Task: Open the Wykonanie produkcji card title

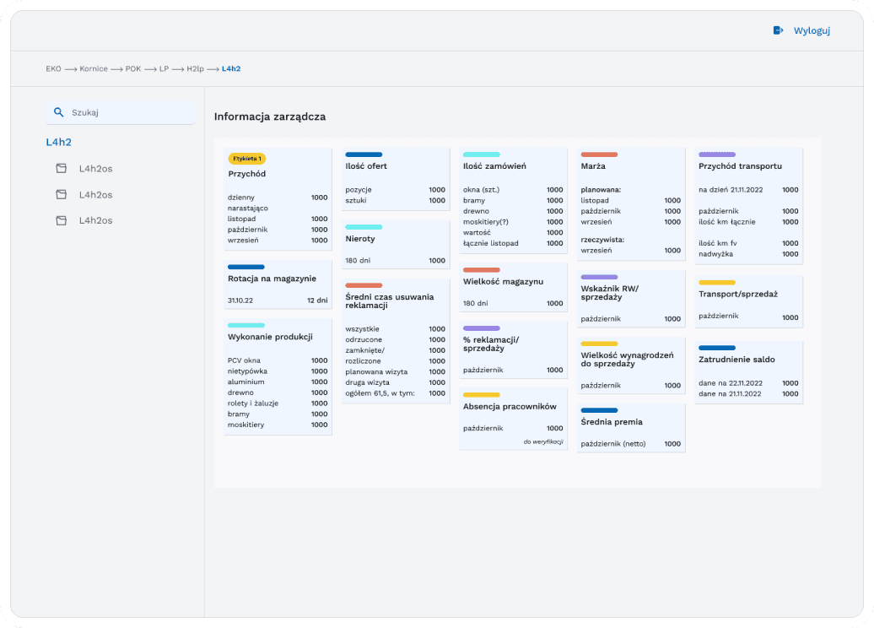Action: pos(270,337)
